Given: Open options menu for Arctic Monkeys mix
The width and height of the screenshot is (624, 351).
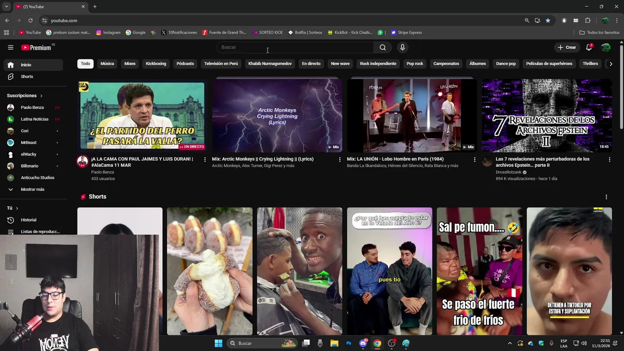Looking at the screenshot, I should point(340,159).
